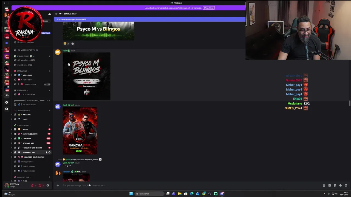Open the apps icon in message bar

pos(346,186)
